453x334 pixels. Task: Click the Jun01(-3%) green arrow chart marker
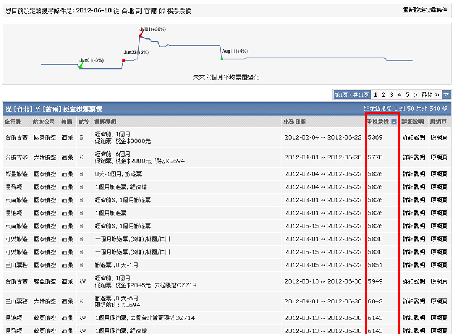point(81,65)
